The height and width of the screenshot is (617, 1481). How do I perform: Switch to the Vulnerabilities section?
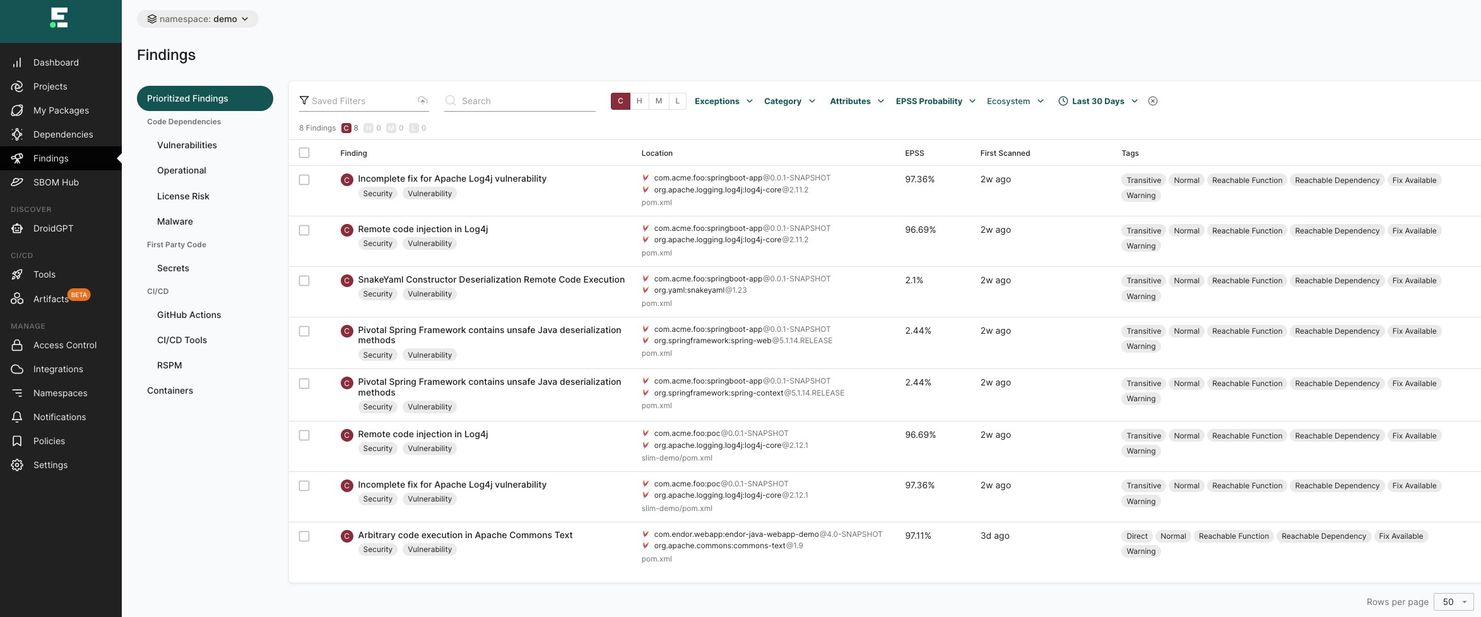pos(187,145)
